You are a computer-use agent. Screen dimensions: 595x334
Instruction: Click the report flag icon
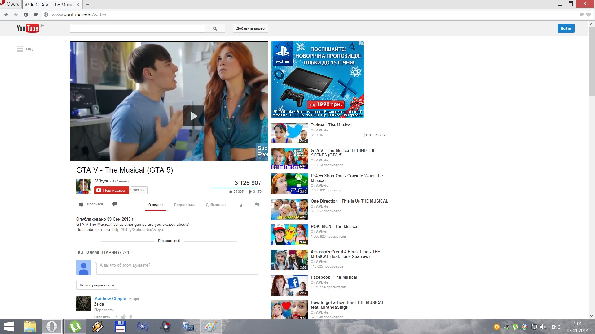coord(257,204)
